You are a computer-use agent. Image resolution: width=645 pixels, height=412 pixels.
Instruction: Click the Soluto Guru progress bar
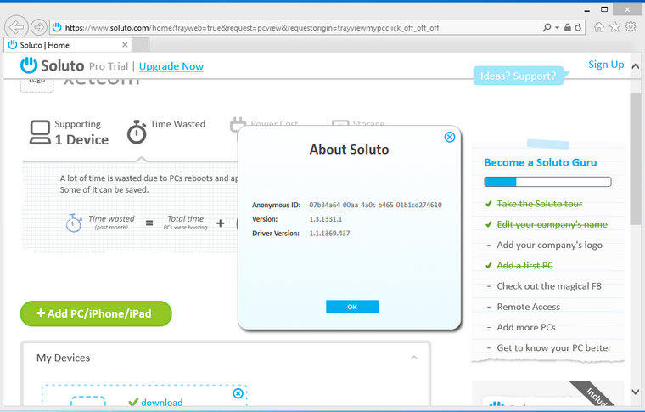547,182
